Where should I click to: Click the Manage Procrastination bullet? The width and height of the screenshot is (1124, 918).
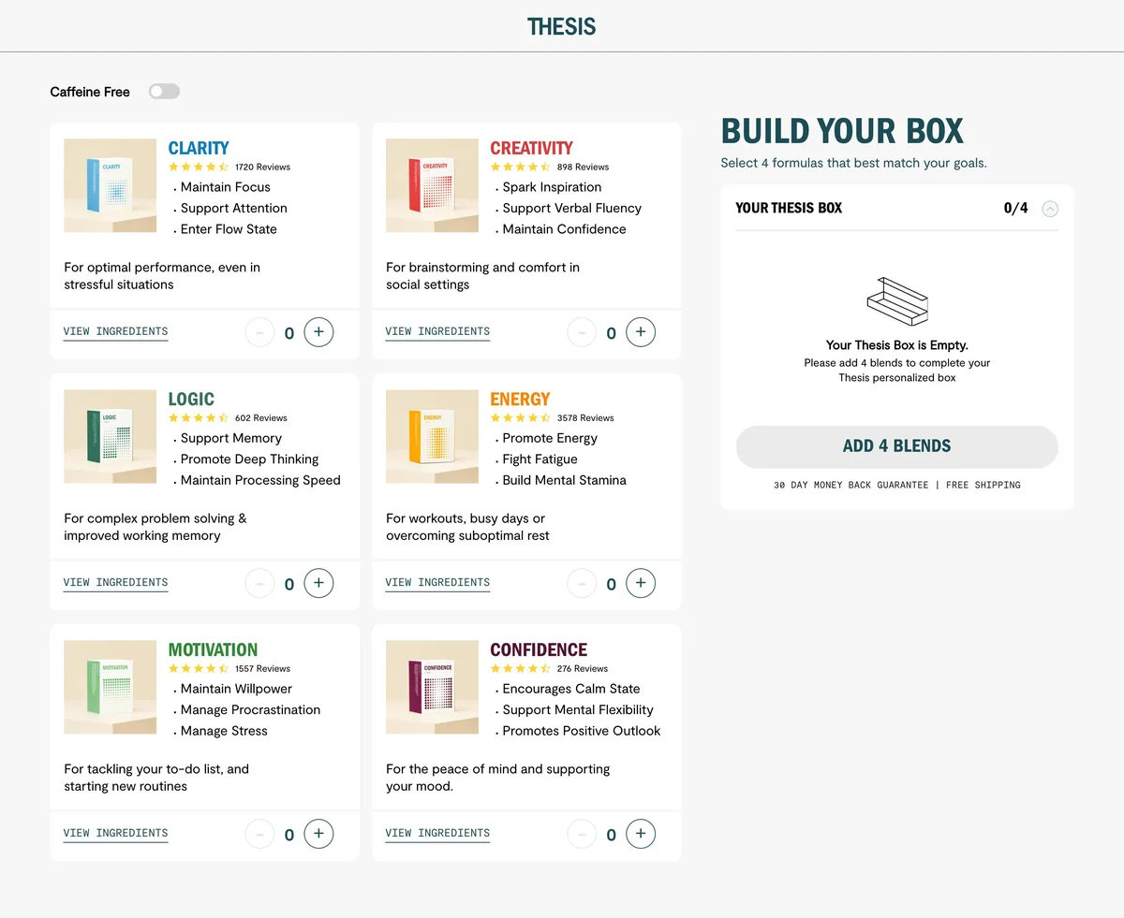click(x=250, y=709)
